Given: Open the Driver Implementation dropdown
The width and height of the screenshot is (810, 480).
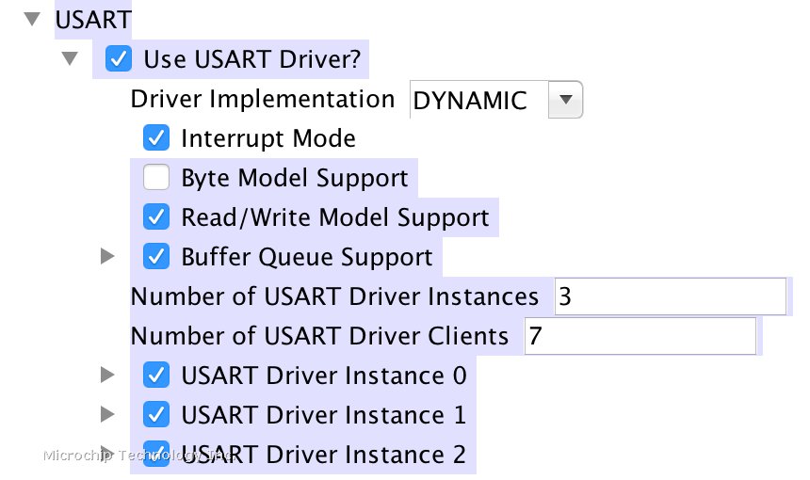Looking at the screenshot, I should coord(495,99).
